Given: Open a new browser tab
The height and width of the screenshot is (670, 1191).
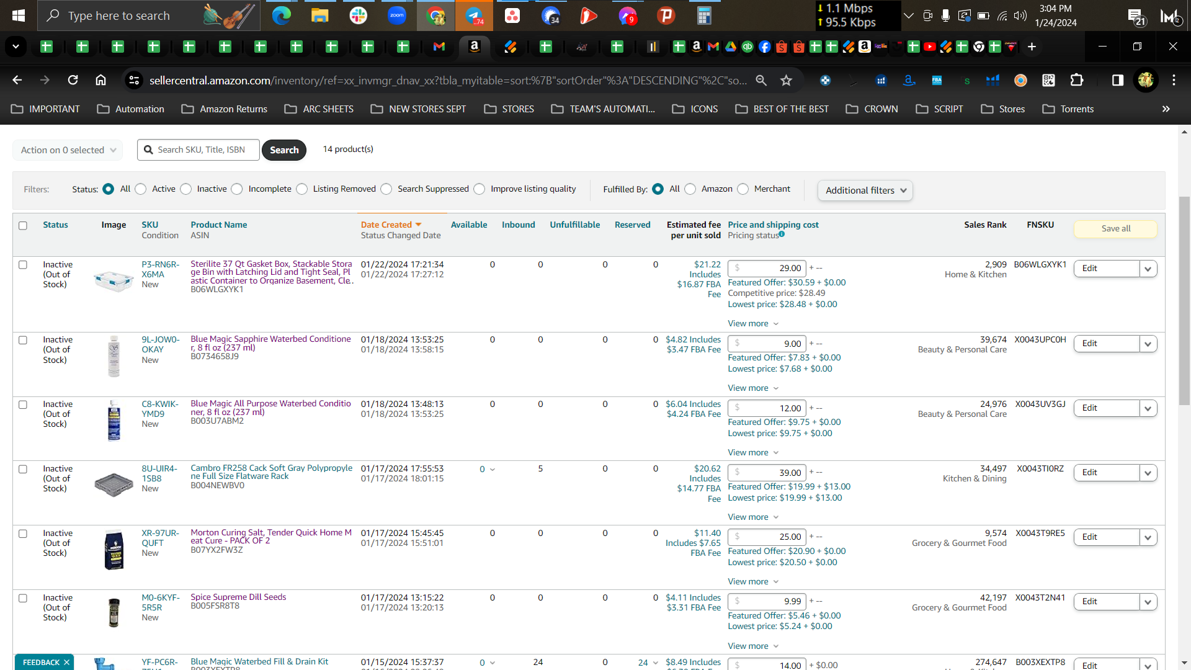Looking at the screenshot, I should [x=1032, y=47].
